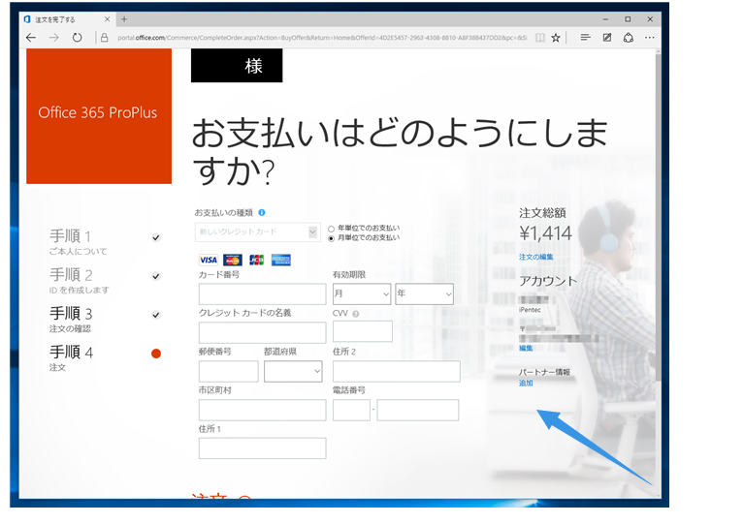Click the お支払いの種類 label
Screen dimensions: 744x524
[x=226, y=213]
